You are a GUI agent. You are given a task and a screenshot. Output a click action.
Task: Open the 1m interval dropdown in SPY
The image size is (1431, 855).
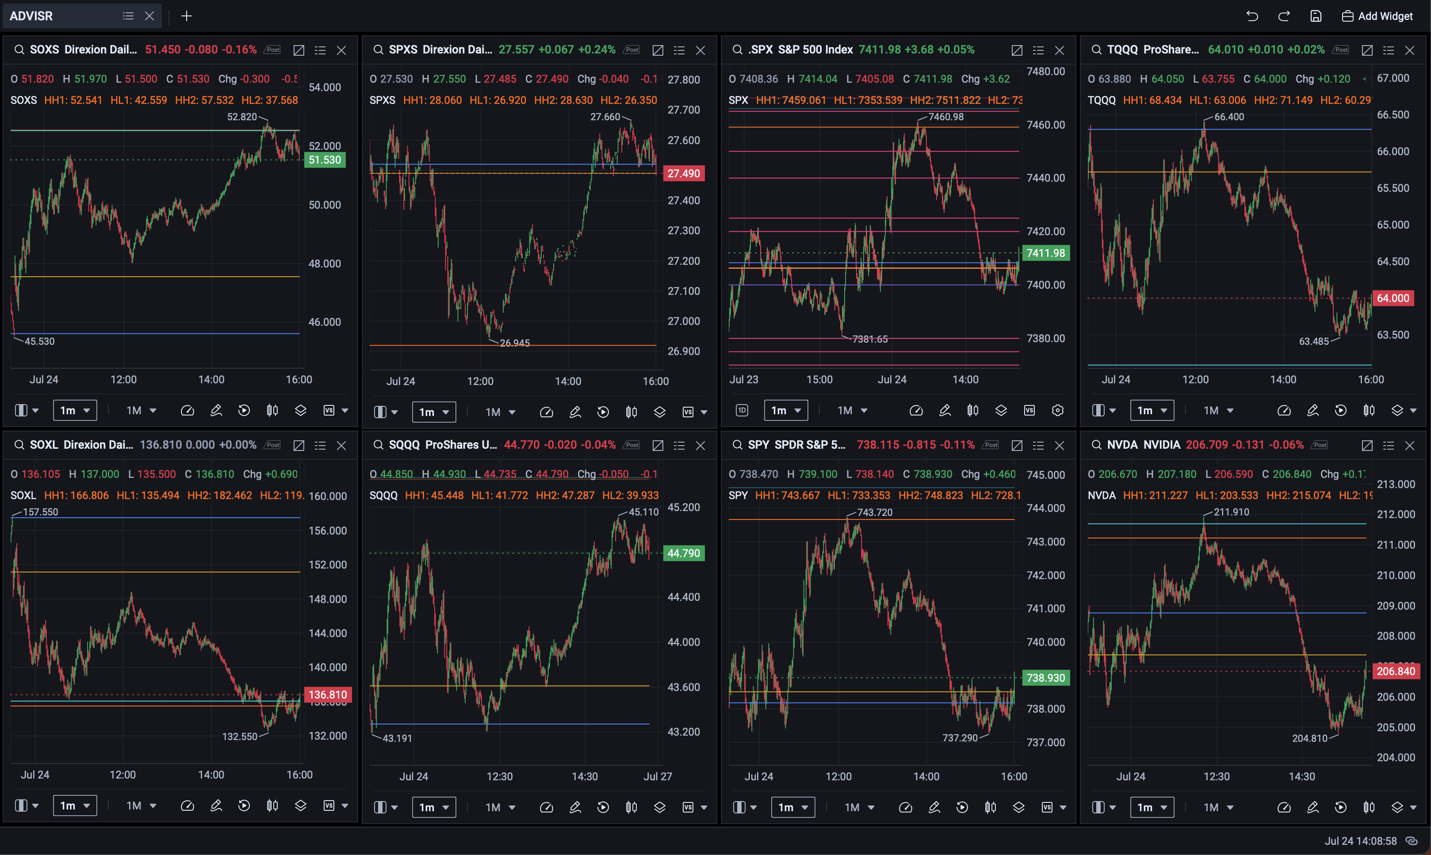click(793, 807)
